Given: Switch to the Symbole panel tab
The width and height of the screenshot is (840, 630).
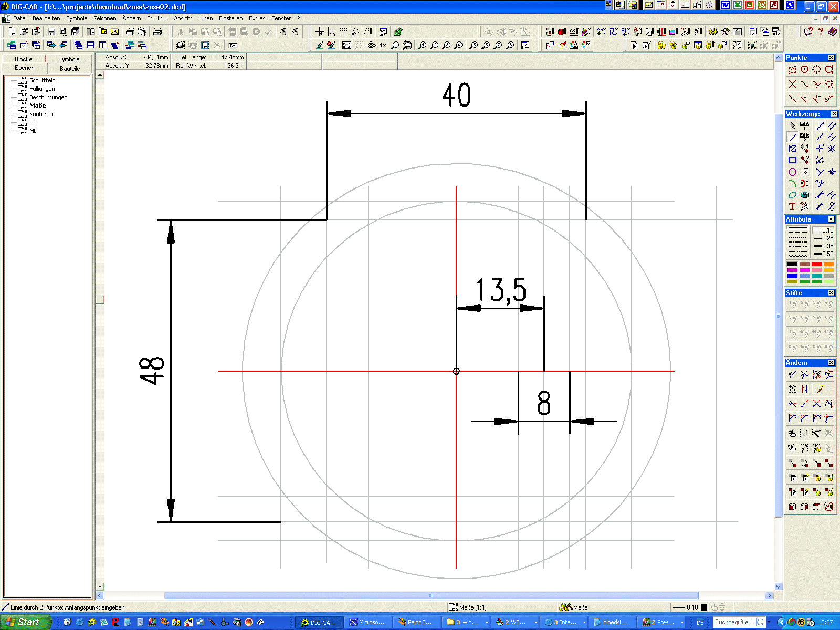Looking at the screenshot, I should click(x=69, y=59).
